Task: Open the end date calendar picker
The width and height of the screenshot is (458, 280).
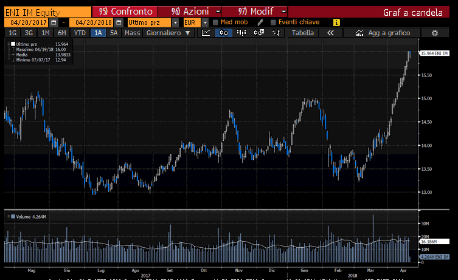Action: pyautogui.click(x=119, y=22)
